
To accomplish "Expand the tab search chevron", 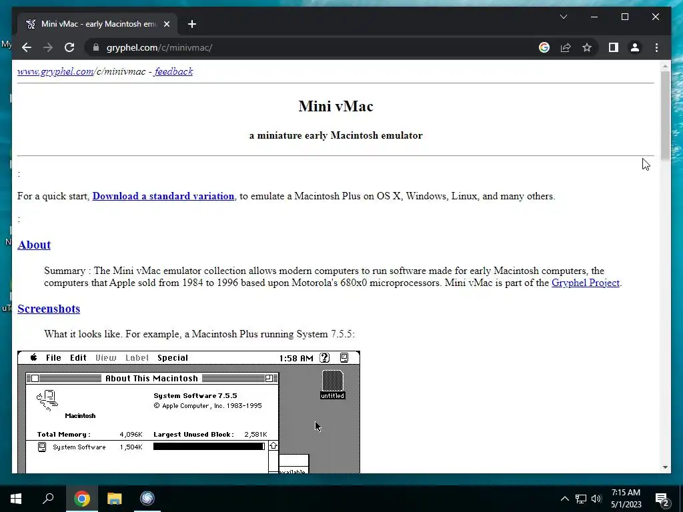I will point(563,17).
